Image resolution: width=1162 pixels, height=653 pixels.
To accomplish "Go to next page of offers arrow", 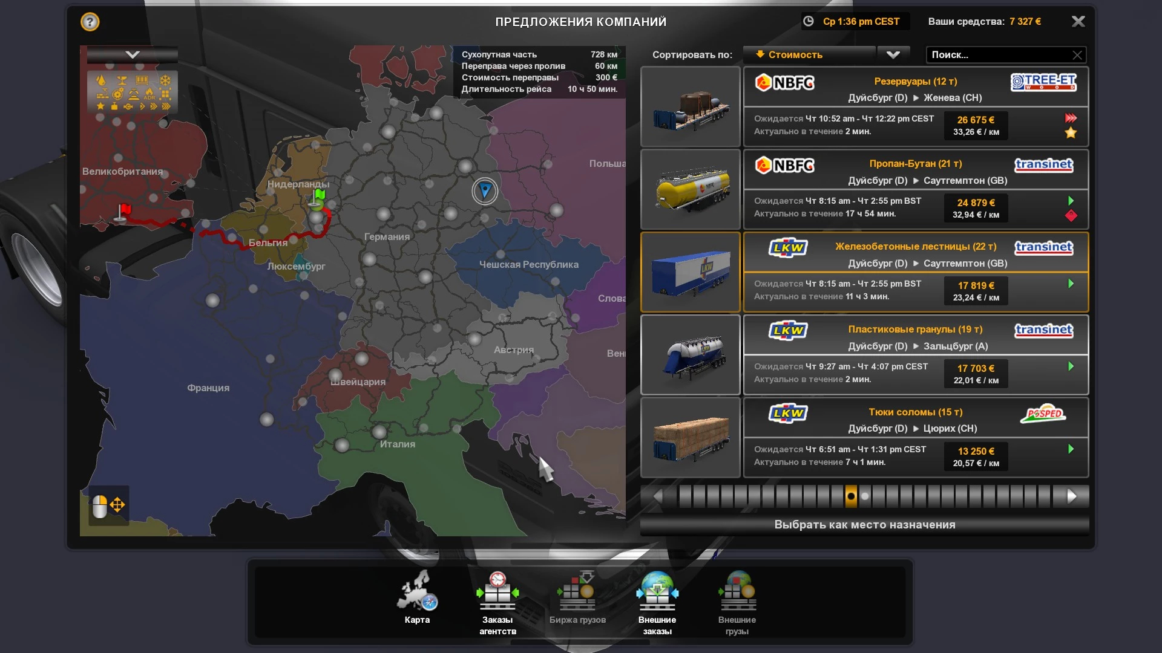I will pos(1072,496).
